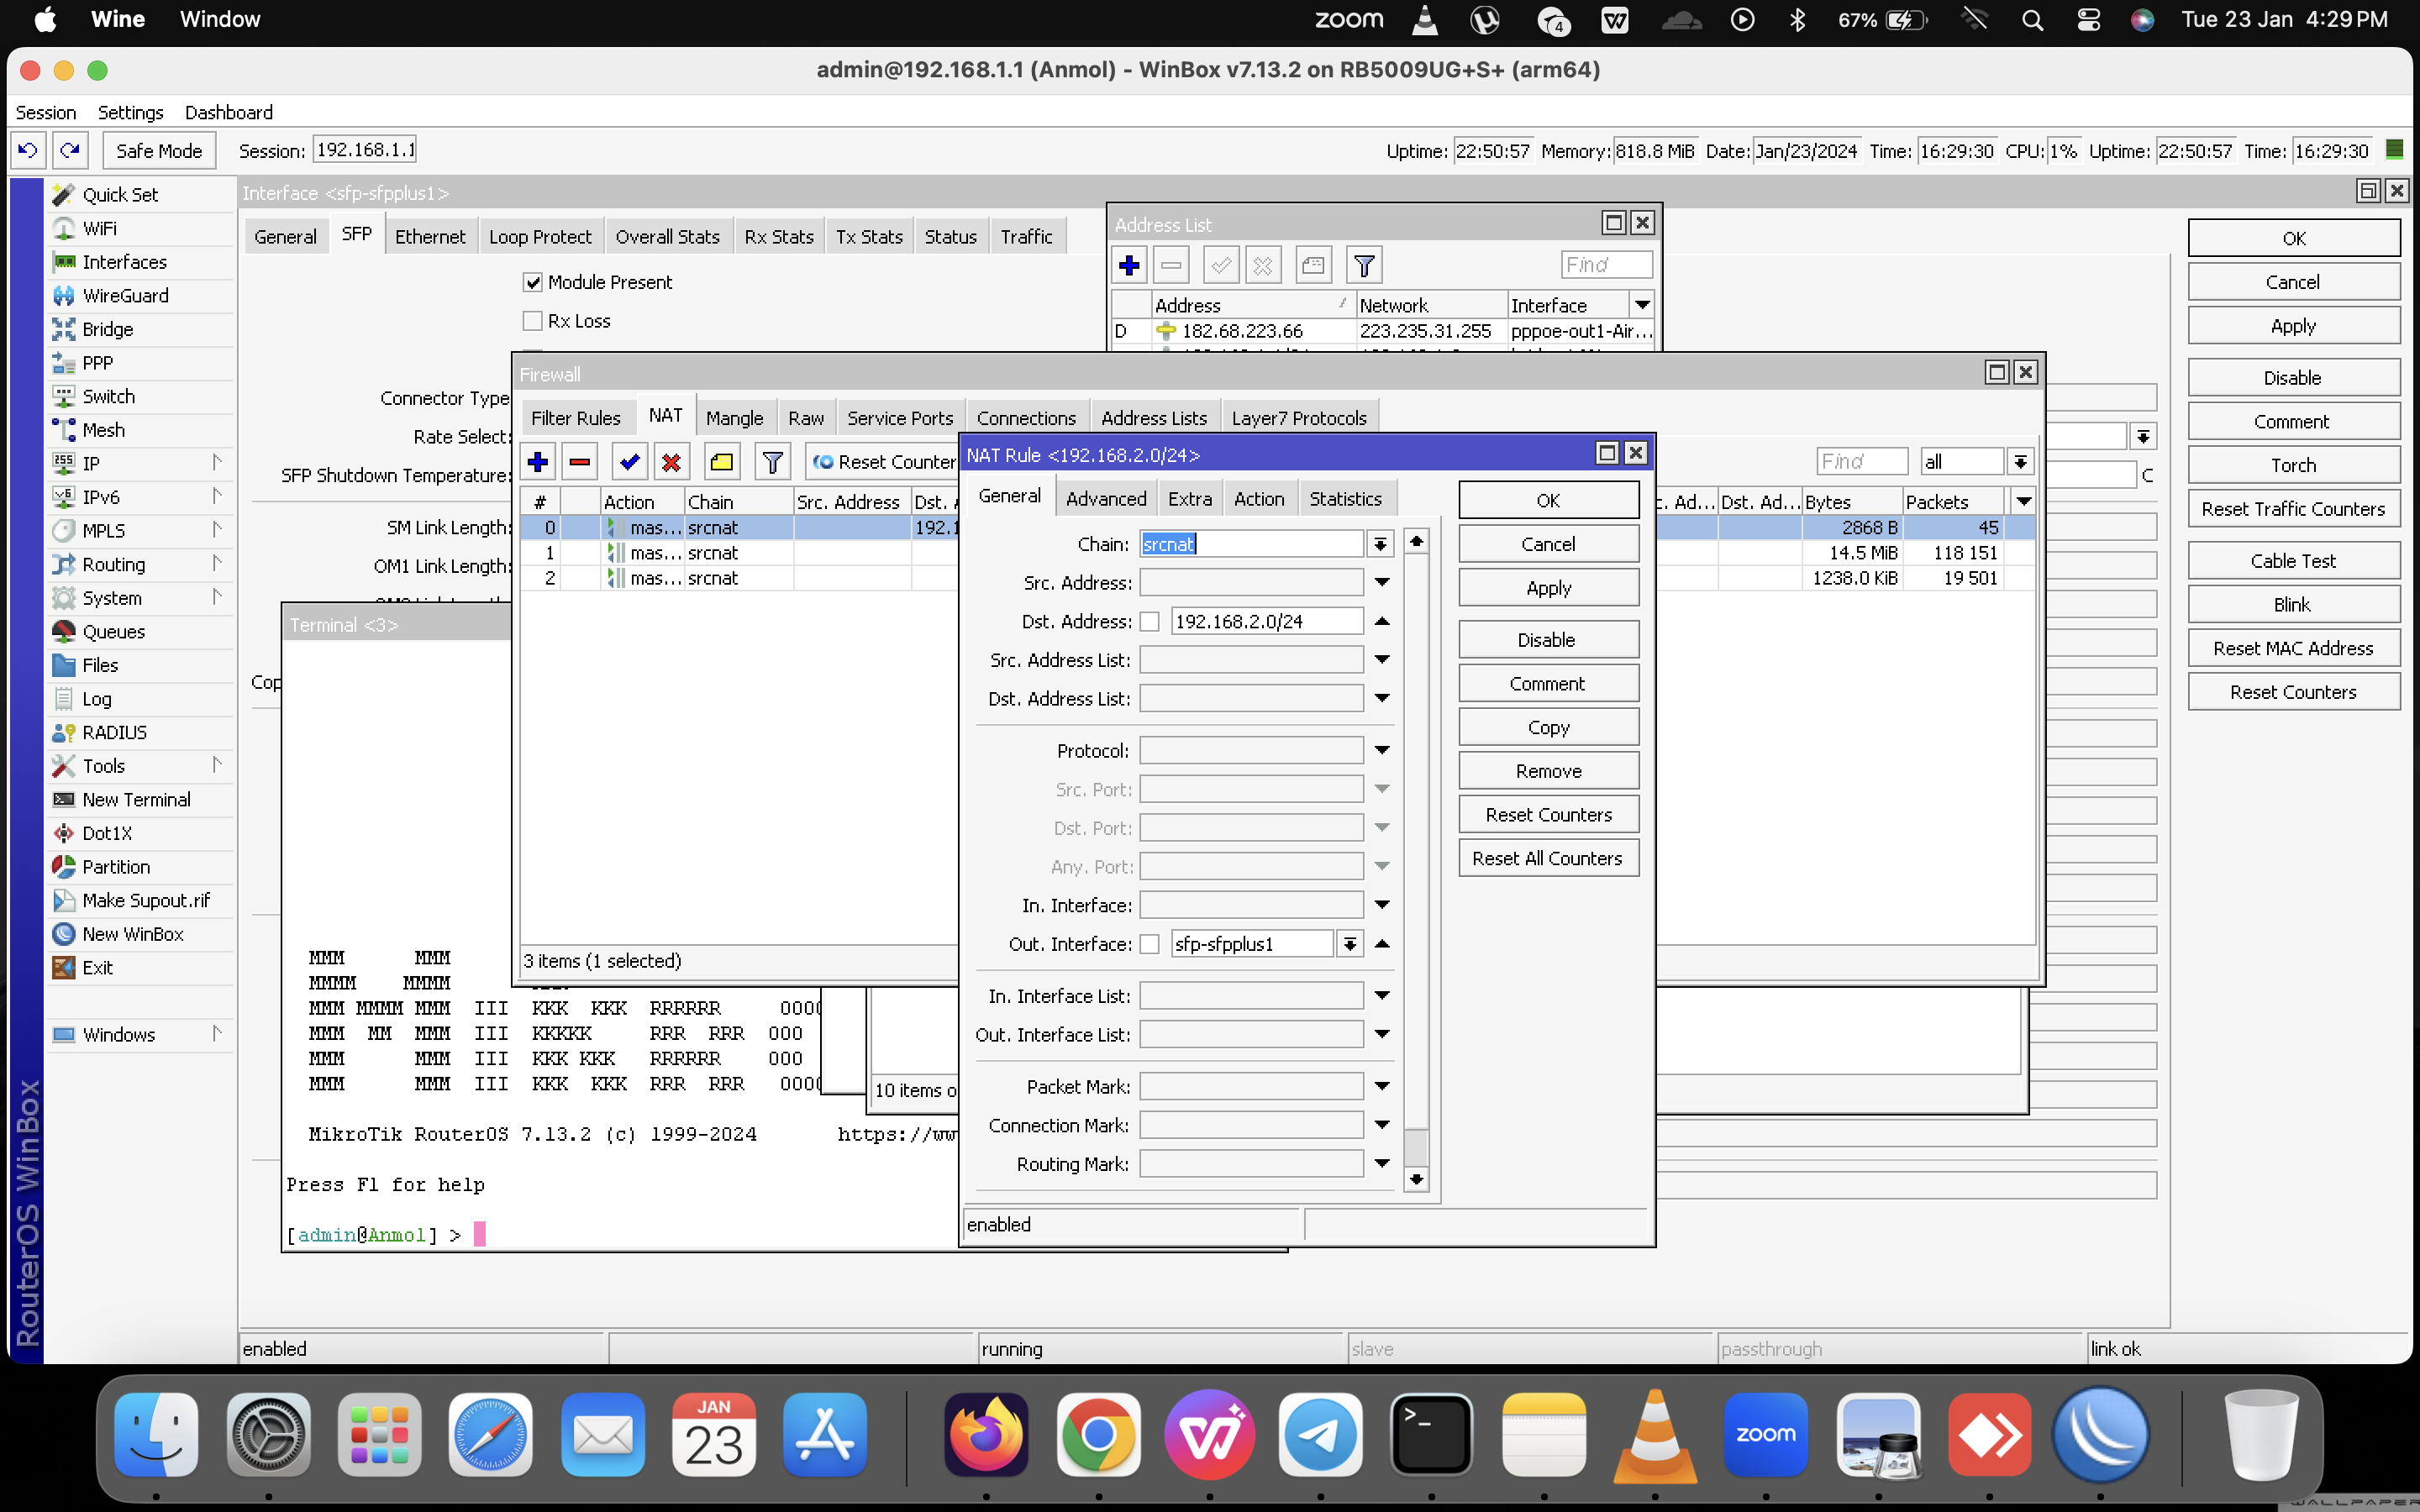
Task: Switch to the Mangle tab in Firewall
Action: [x=734, y=418]
